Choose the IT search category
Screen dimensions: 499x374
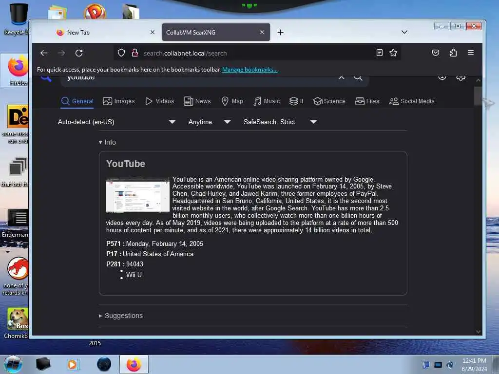click(296, 101)
